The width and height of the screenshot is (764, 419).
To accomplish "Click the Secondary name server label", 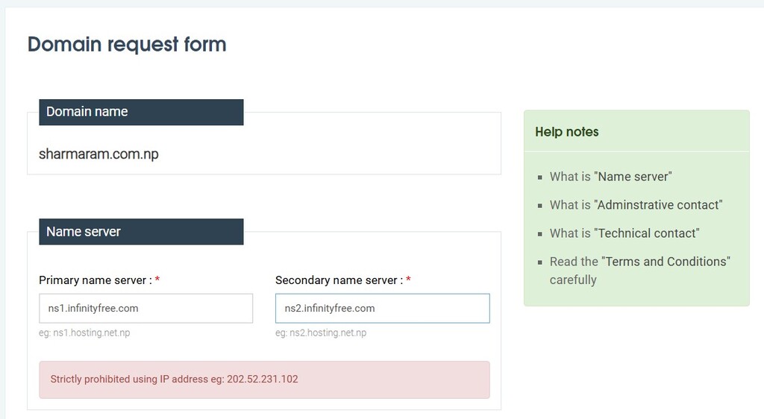I will pos(339,280).
